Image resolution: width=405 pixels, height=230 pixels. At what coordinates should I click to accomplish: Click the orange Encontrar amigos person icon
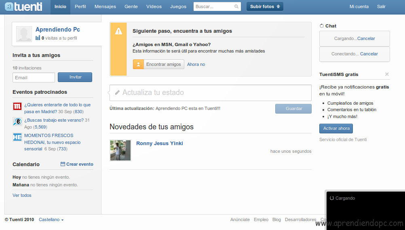click(138, 64)
